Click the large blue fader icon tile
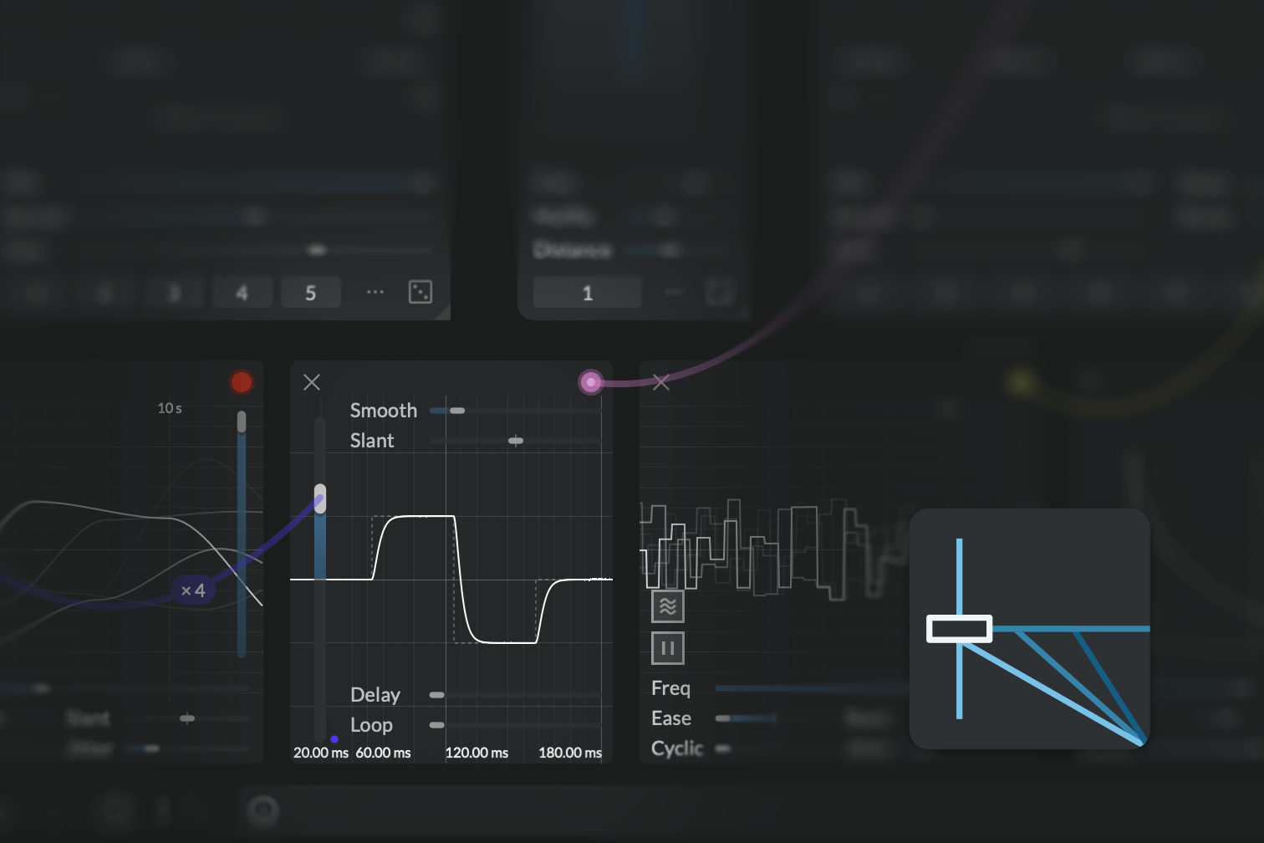Viewport: 1264px width, 843px height. [x=1029, y=629]
